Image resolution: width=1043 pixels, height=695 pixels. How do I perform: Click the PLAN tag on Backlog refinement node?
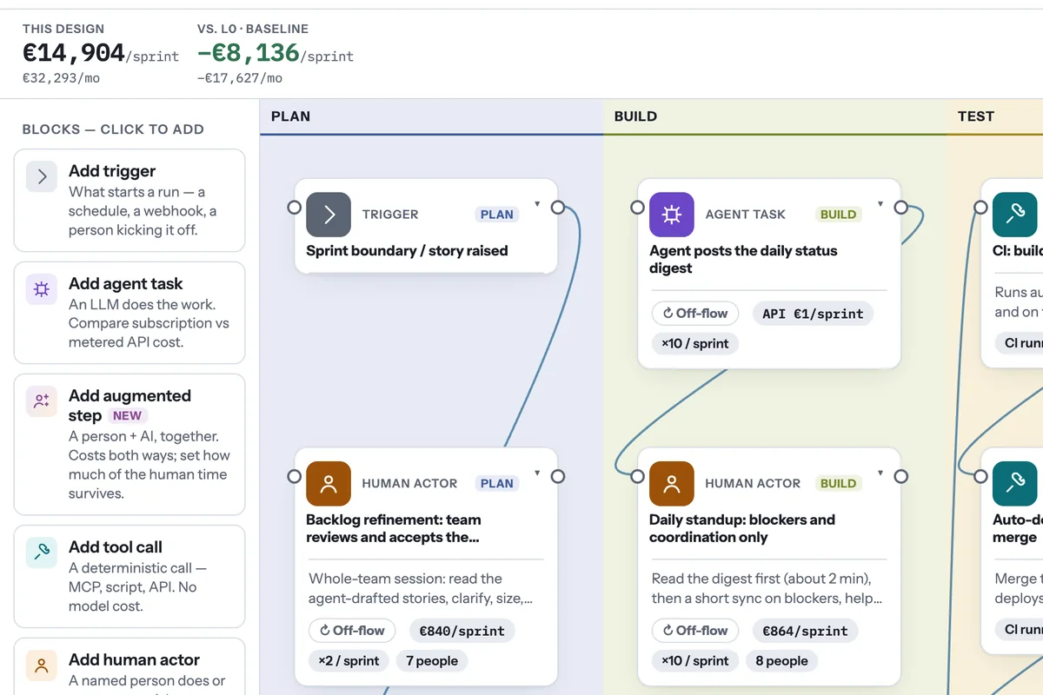pyautogui.click(x=497, y=484)
